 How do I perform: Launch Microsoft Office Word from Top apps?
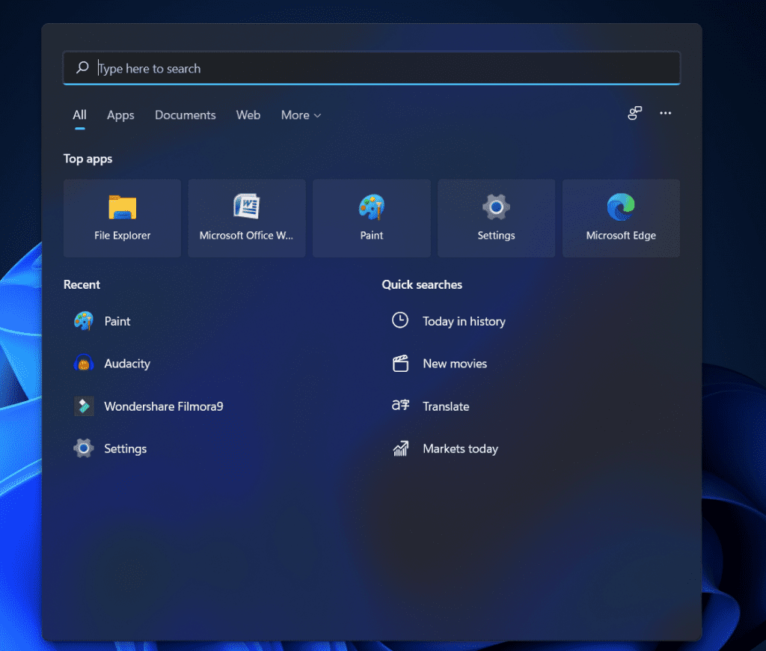[246, 217]
